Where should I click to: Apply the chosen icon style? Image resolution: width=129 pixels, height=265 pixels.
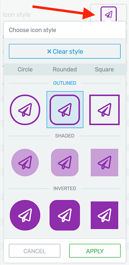pos(95,251)
